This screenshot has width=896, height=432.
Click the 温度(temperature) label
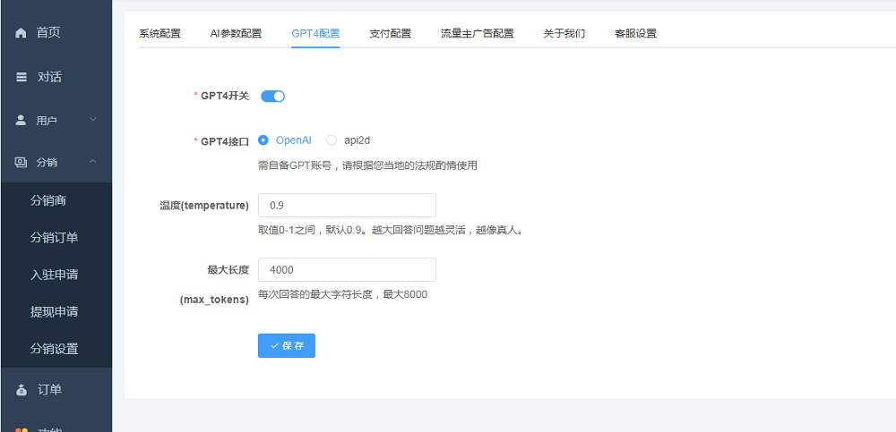(204, 206)
